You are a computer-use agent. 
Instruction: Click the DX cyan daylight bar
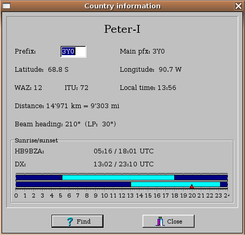coord(175,184)
